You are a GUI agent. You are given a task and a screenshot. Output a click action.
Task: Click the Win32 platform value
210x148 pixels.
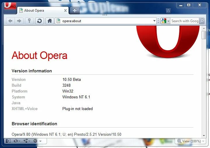[x=68, y=91]
